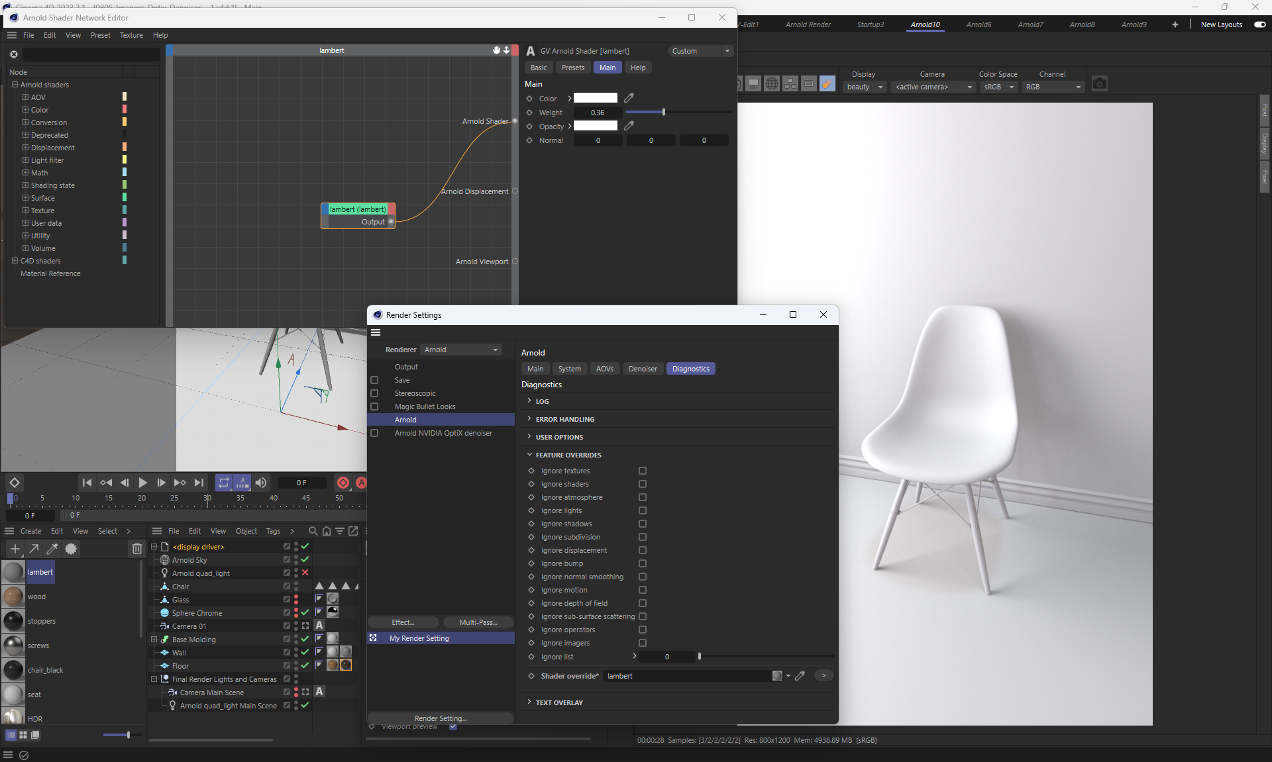The image size is (1272, 762).
Task: Open the Texture menu in the shader editor
Action: (131, 35)
